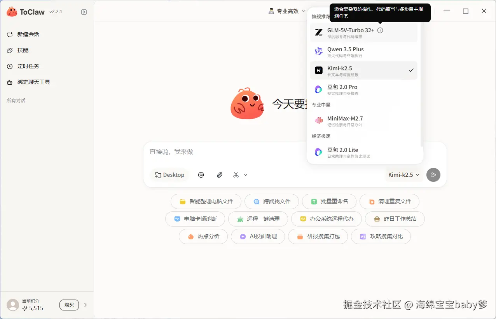Click the 新建会话 chat bubble icon

pos(10,34)
